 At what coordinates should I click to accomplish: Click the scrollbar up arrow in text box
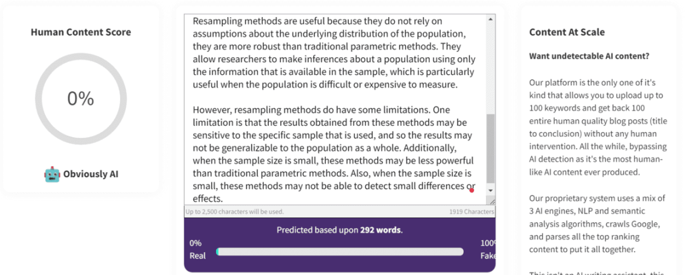(490, 20)
